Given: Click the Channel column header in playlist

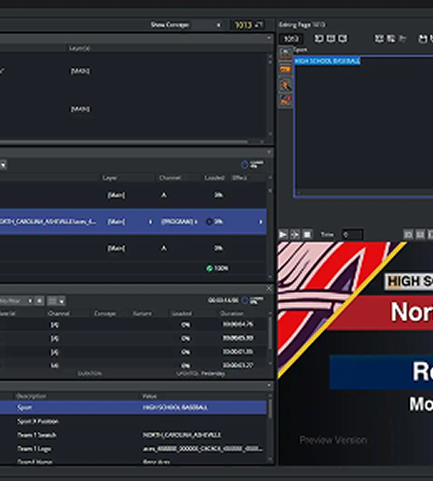Looking at the screenshot, I should [x=170, y=178].
